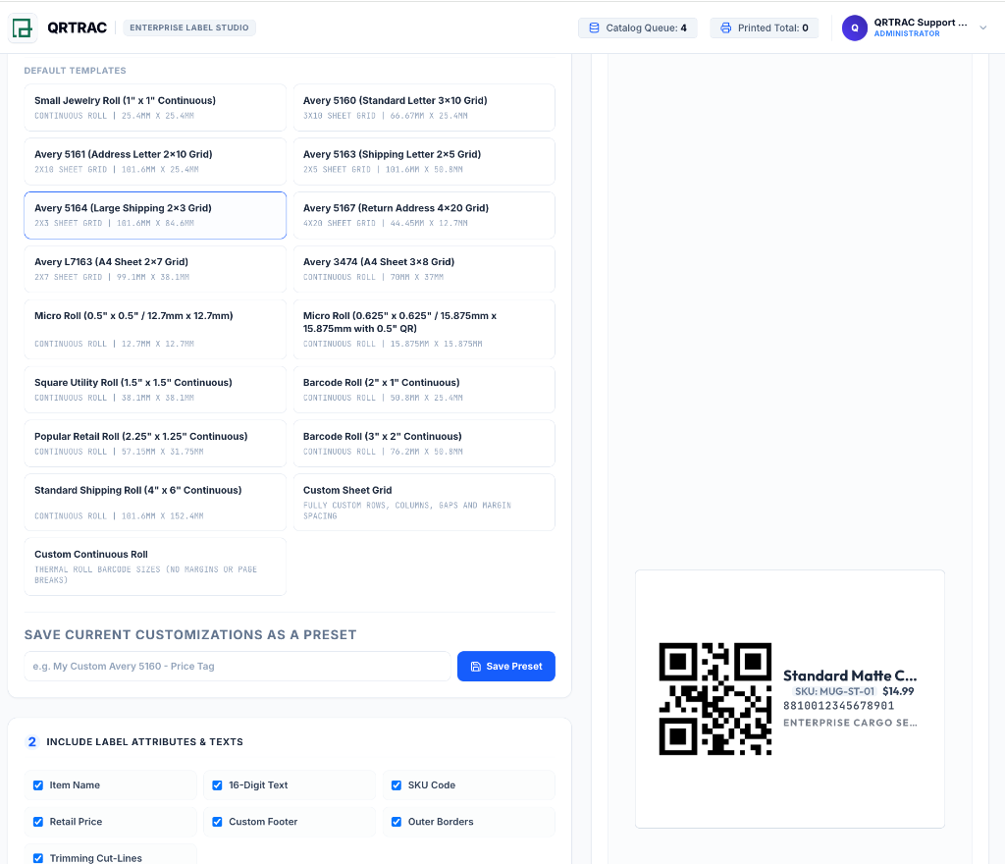
Task: Select Avery L7163 A4 Sheet template
Action: coord(155,269)
